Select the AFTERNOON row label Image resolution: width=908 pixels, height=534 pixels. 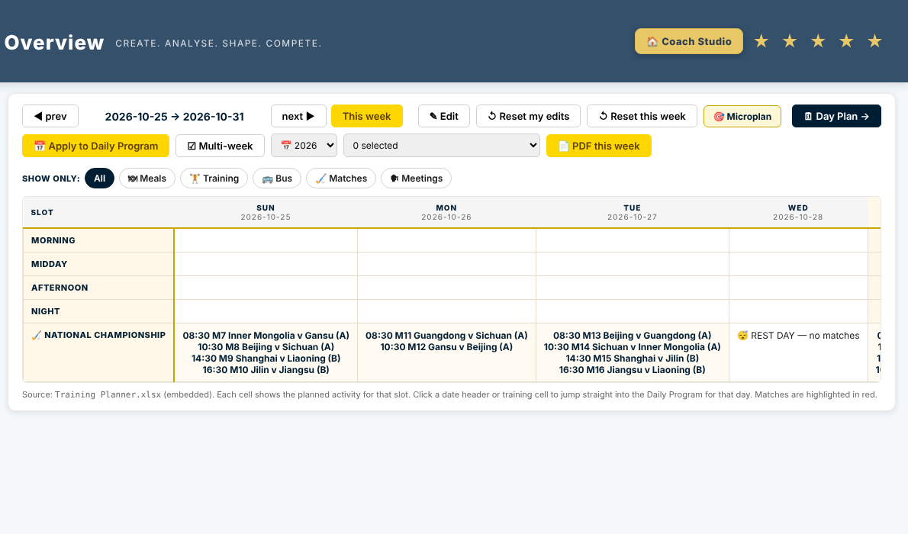(98, 288)
